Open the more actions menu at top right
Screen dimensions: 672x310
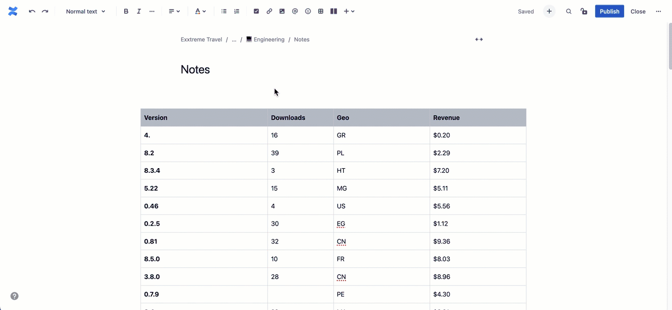click(x=658, y=11)
